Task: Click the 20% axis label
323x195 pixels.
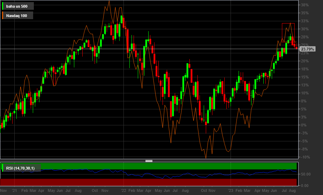Action: [305, 61]
